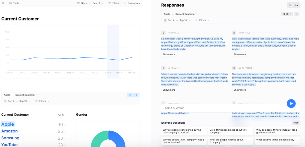
Task: Open Filters in the top bar
Action: tap(114, 3)
